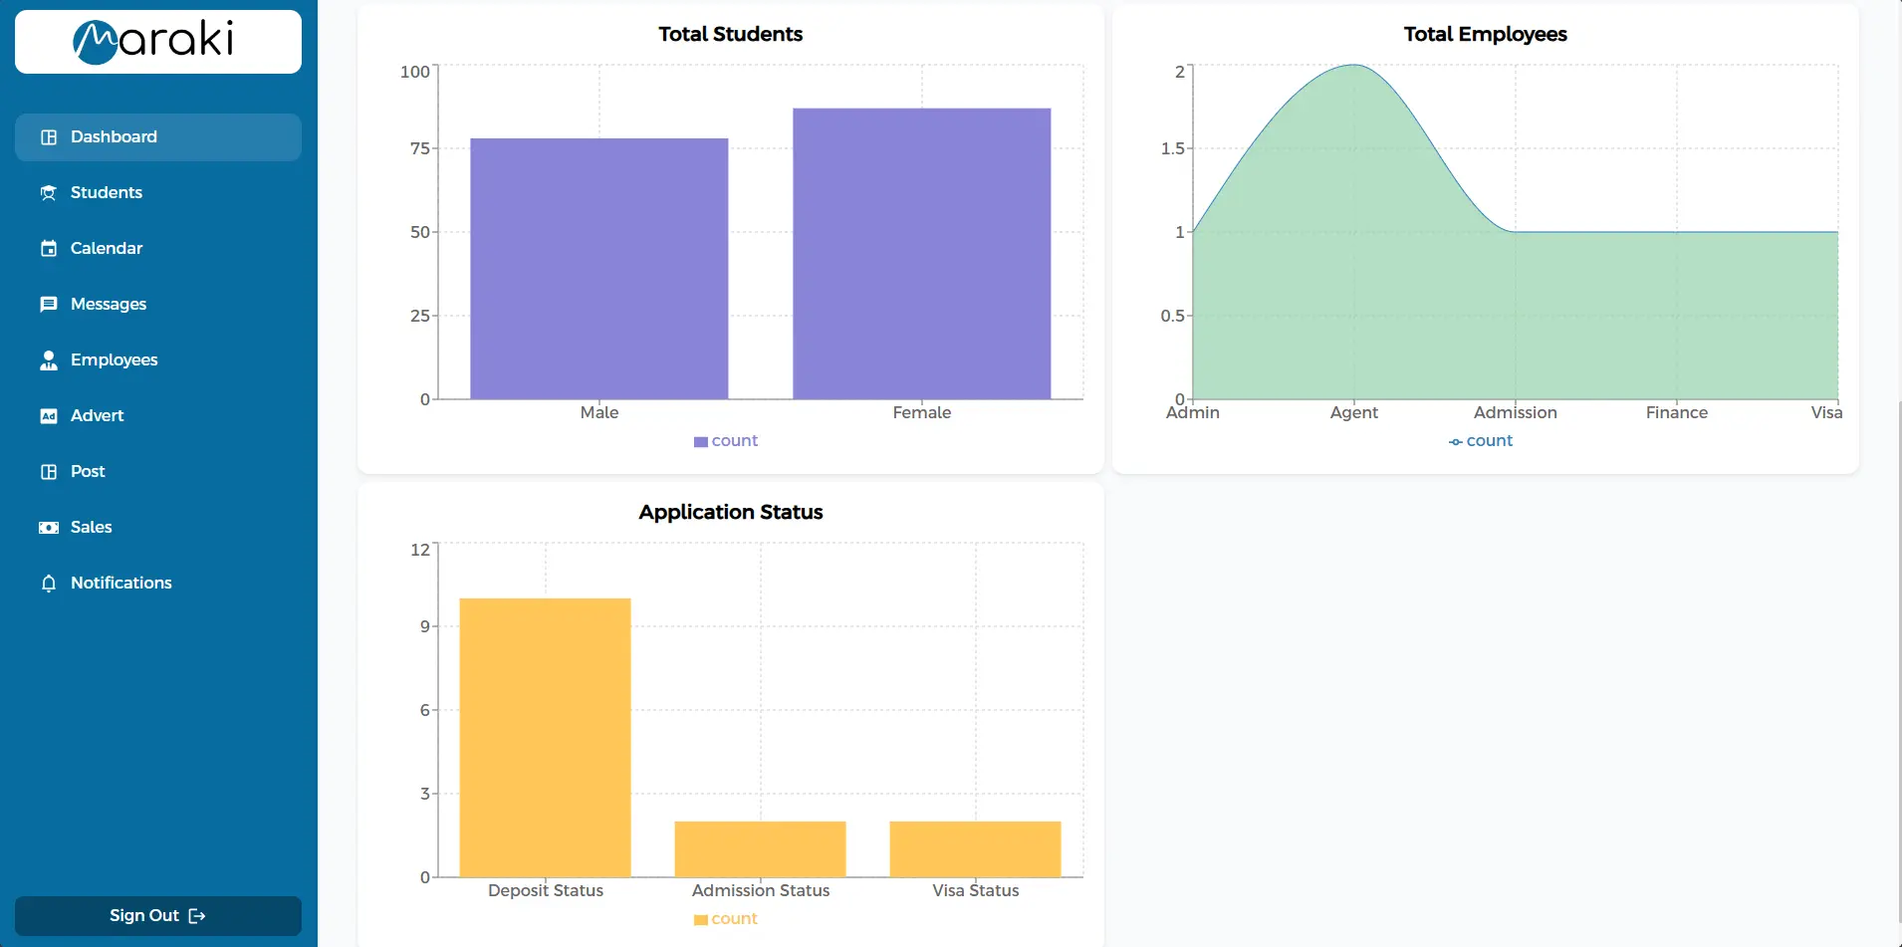Click the Messages chat bubble icon
Viewport: 1902px width, 947px height.
48,305
